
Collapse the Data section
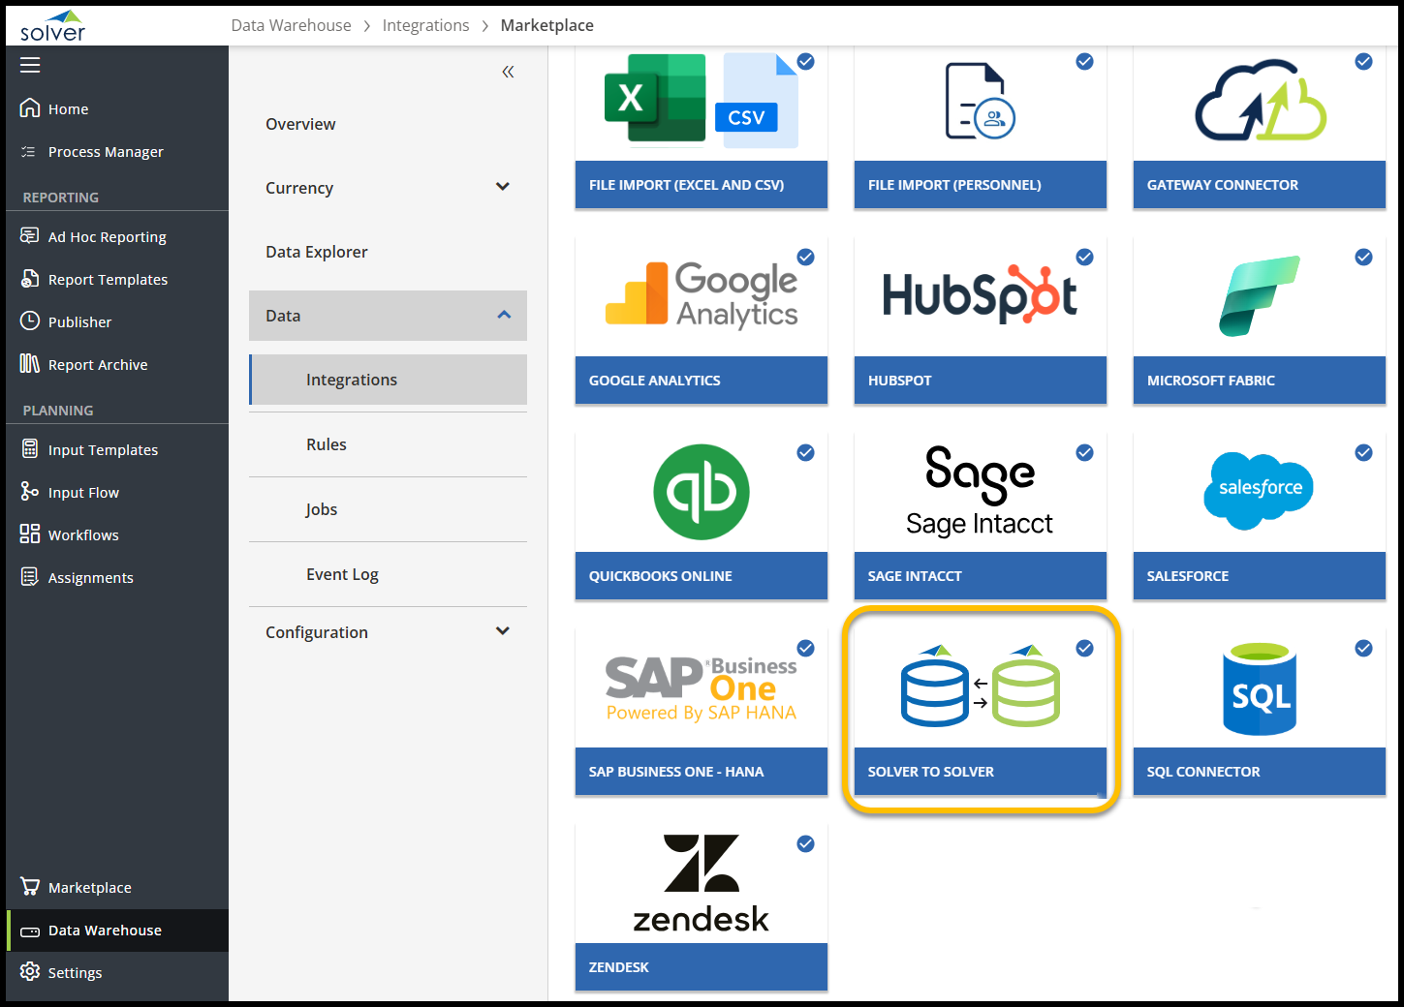point(503,315)
